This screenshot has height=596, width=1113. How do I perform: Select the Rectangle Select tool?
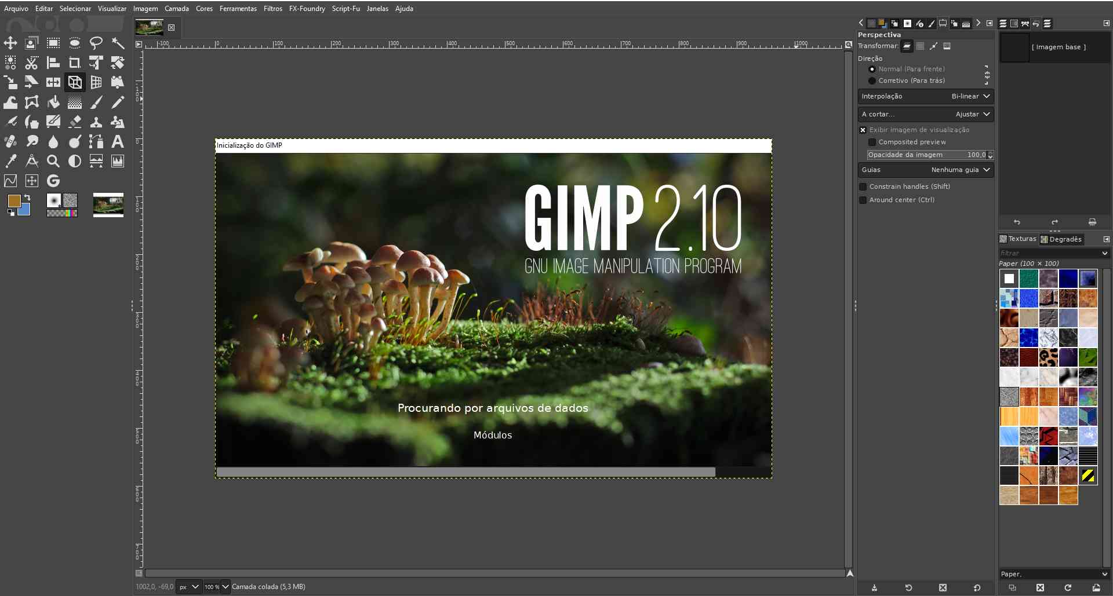click(x=53, y=43)
